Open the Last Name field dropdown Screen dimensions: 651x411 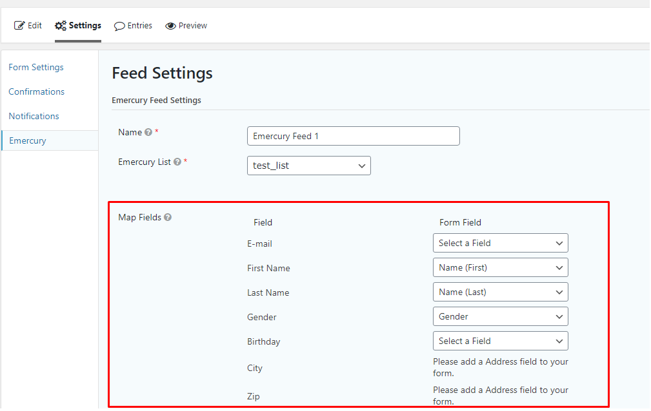[x=500, y=292]
